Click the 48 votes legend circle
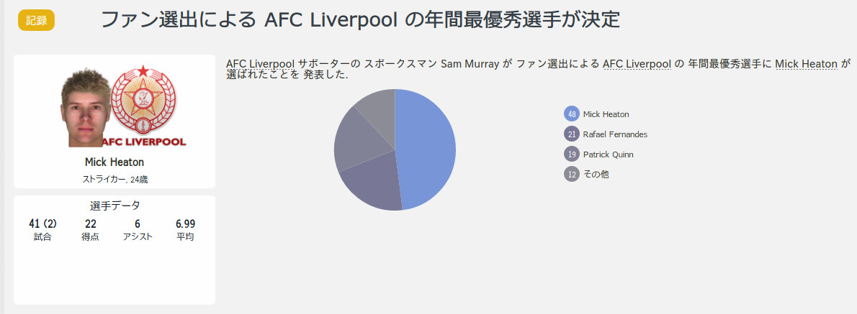The width and height of the screenshot is (857, 314). [x=572, y=114]
